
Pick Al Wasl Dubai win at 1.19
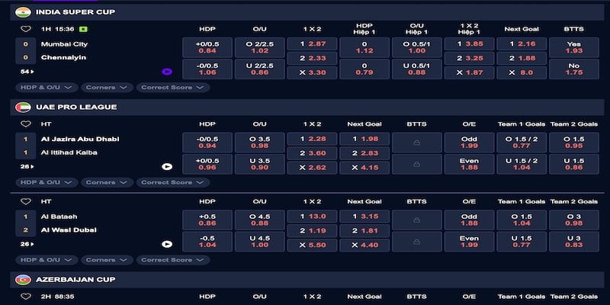(x=312, y=230)
